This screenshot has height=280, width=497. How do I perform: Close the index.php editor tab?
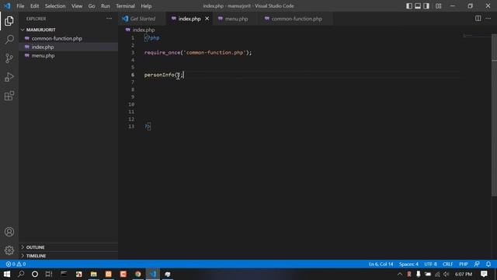207,19
